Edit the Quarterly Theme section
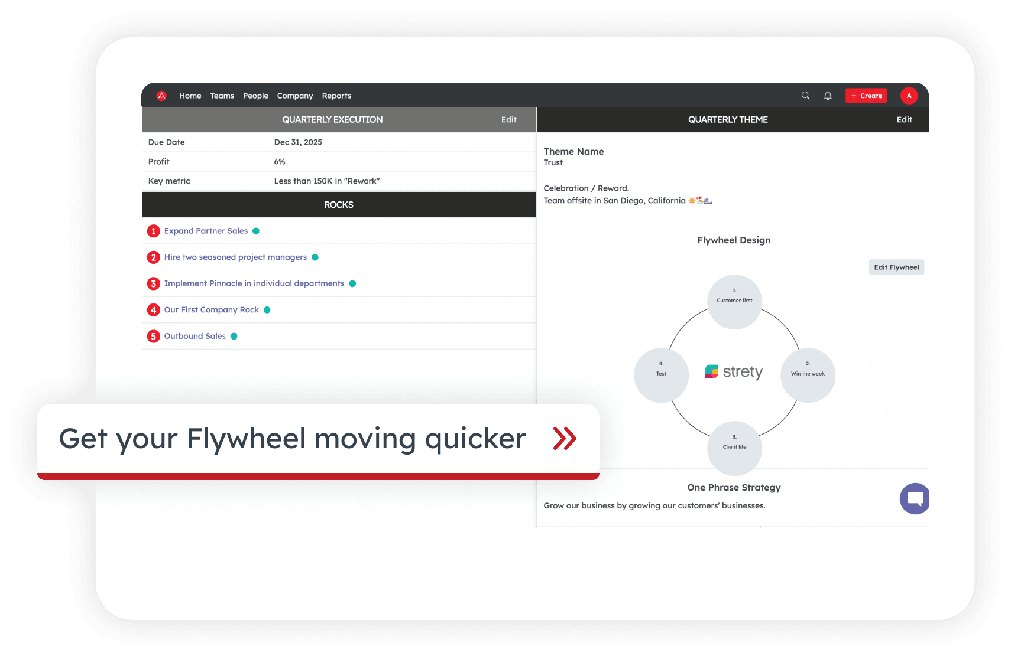The image size is (1011, 656). (904, 120)
